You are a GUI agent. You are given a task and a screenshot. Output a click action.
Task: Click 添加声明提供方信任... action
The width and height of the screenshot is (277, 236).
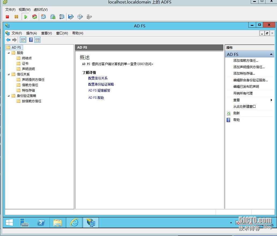[x=249, y=67]
